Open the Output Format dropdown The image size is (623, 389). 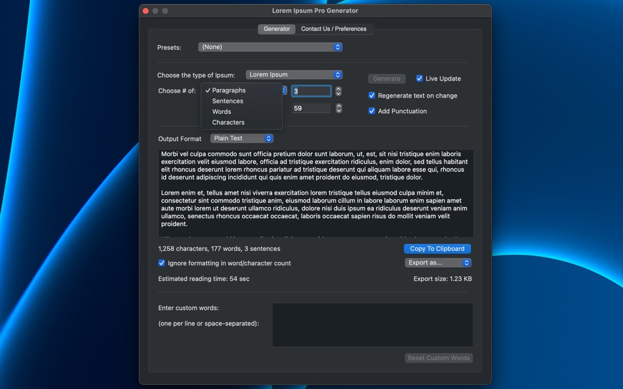tap(241, 138)
